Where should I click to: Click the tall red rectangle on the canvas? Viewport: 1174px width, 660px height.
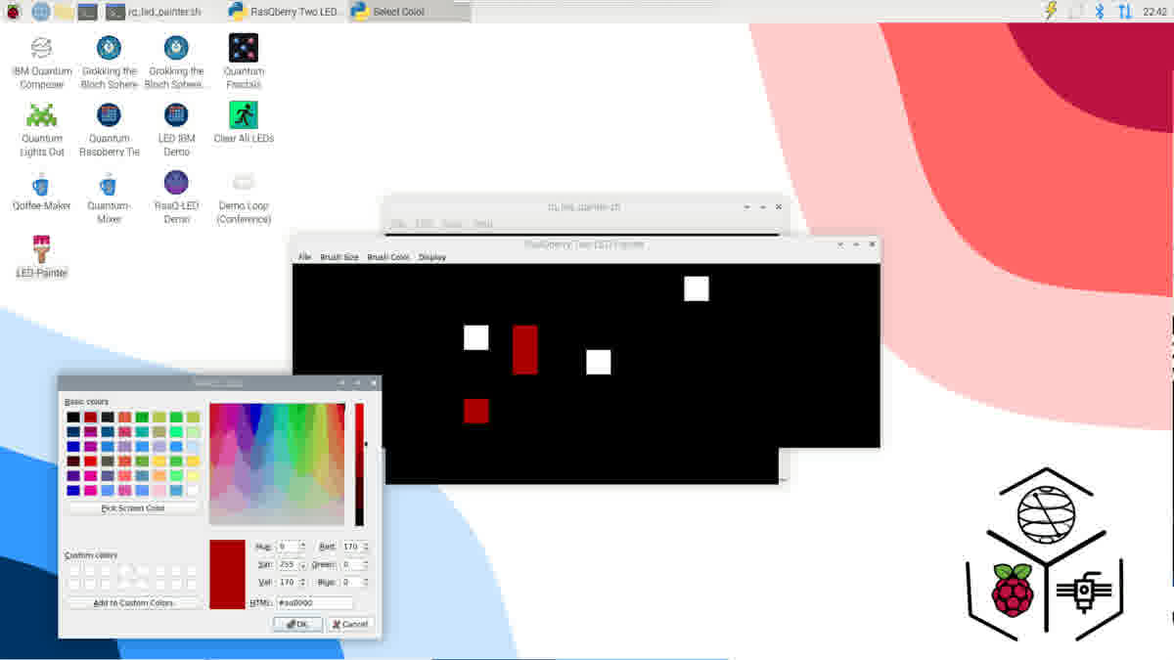(x=525, y=350)
